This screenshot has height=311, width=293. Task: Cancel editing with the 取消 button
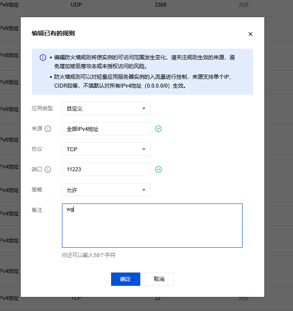tap(159, 279)
